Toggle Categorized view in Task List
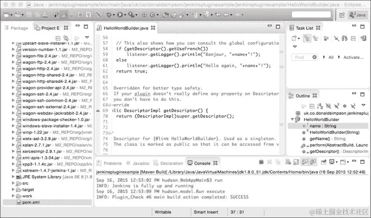 [307, 38]
